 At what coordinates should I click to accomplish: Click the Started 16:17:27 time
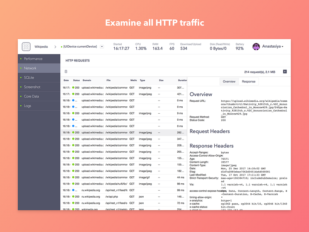[121, 49]
